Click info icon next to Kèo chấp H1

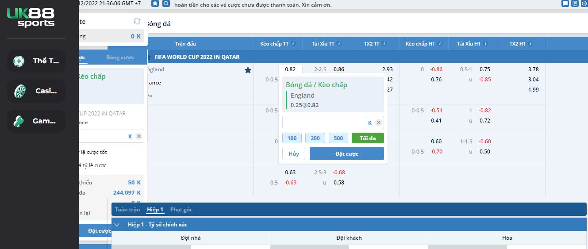pyautogui.click(x=440, y=44)
